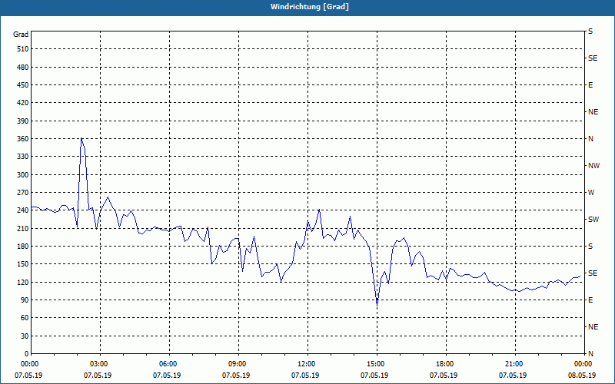Click the 420 y-axis label
Image resolution: width=615 pixels, height=384 pixels.
tap(23, 103)
